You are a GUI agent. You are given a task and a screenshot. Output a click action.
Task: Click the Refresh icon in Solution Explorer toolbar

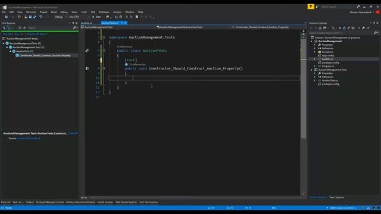coord(344,28)
